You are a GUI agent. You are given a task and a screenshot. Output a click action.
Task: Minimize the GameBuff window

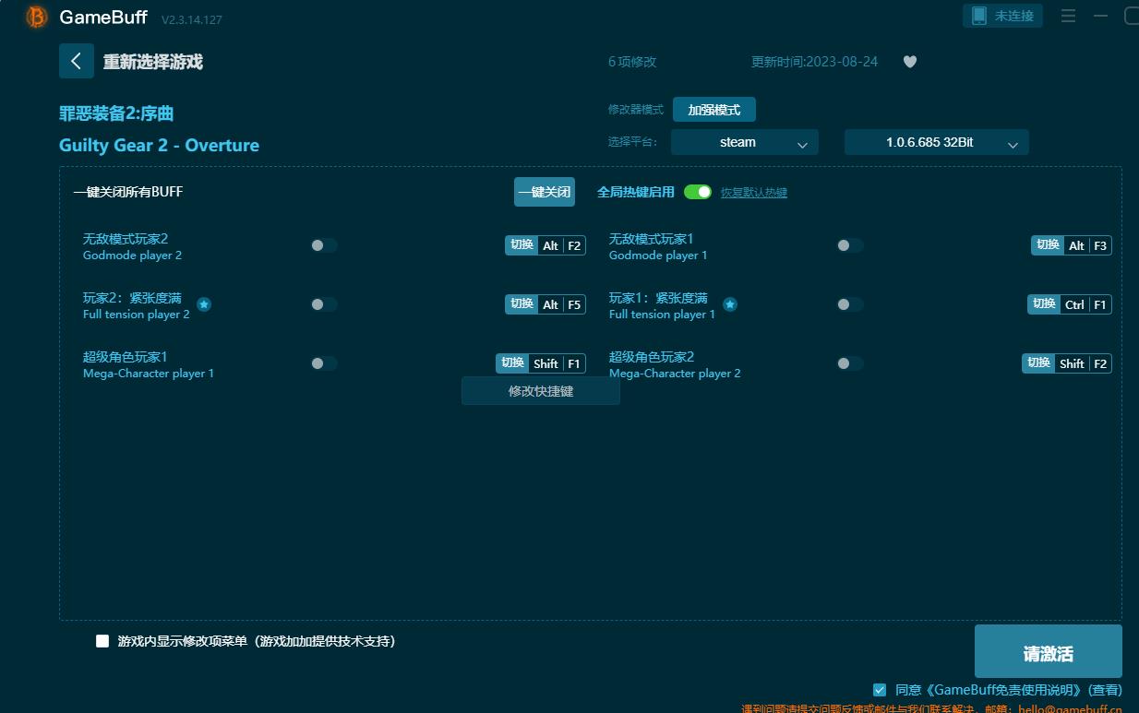pos(1101,17)
